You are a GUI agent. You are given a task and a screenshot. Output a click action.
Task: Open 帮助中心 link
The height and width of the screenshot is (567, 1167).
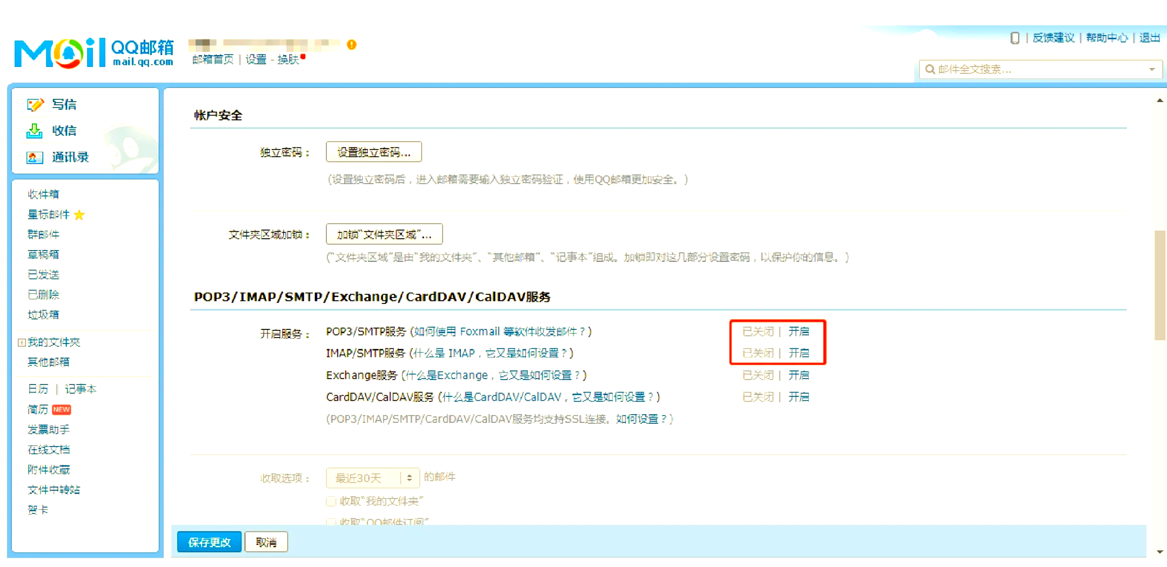1107,38
